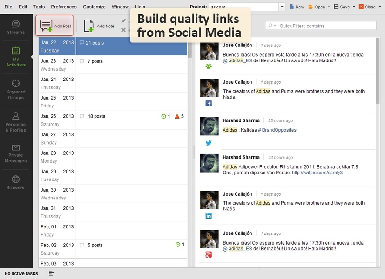
Task: Click the Facebook icon under Jose Callejón post
Action: pyautogui.click(x=209, y=103)
